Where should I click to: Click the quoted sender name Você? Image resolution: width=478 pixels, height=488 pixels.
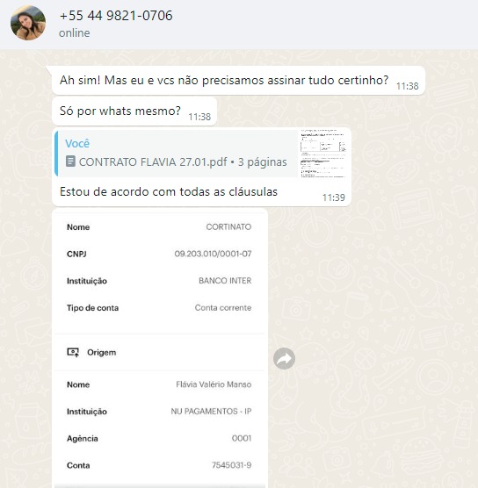pyautogui.click(x=77, y=143)
